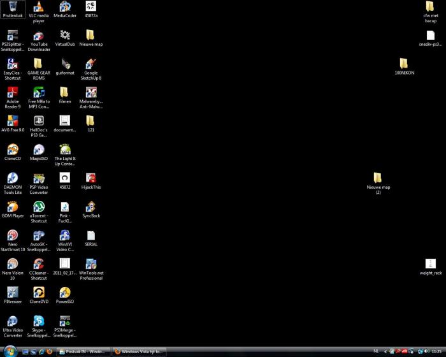Image resolution: width=446 pixels, height=357 pixels.
Task: Open the NL language bar indicator
Action: click(x=376, y=351)
